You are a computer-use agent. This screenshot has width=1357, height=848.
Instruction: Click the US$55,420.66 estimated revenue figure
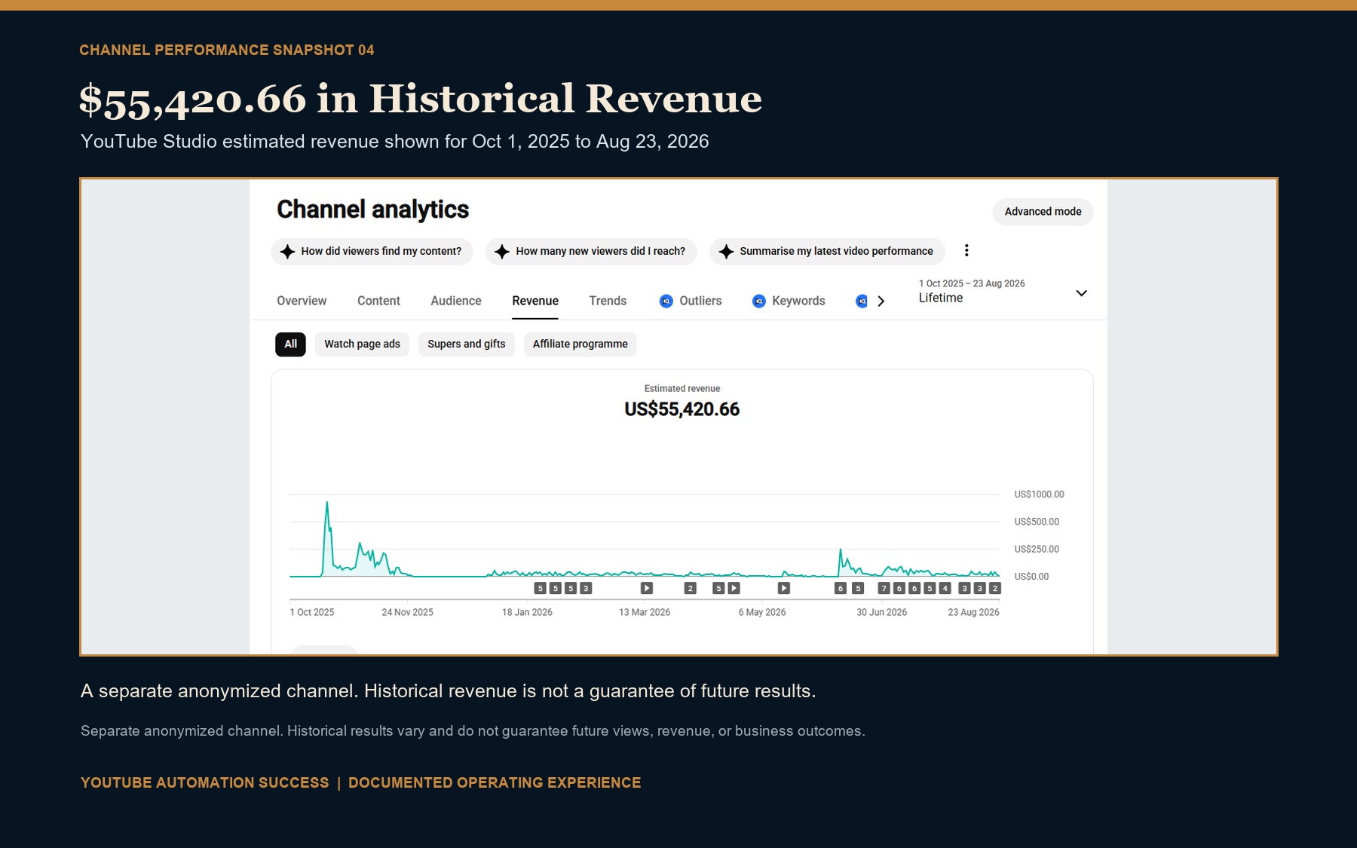click(682, 409)
